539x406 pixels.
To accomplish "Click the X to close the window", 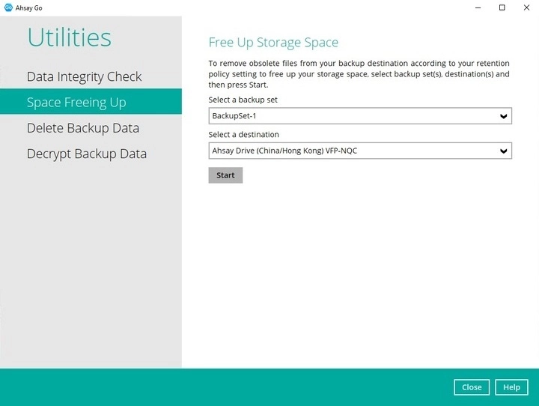I will [526, 7].
